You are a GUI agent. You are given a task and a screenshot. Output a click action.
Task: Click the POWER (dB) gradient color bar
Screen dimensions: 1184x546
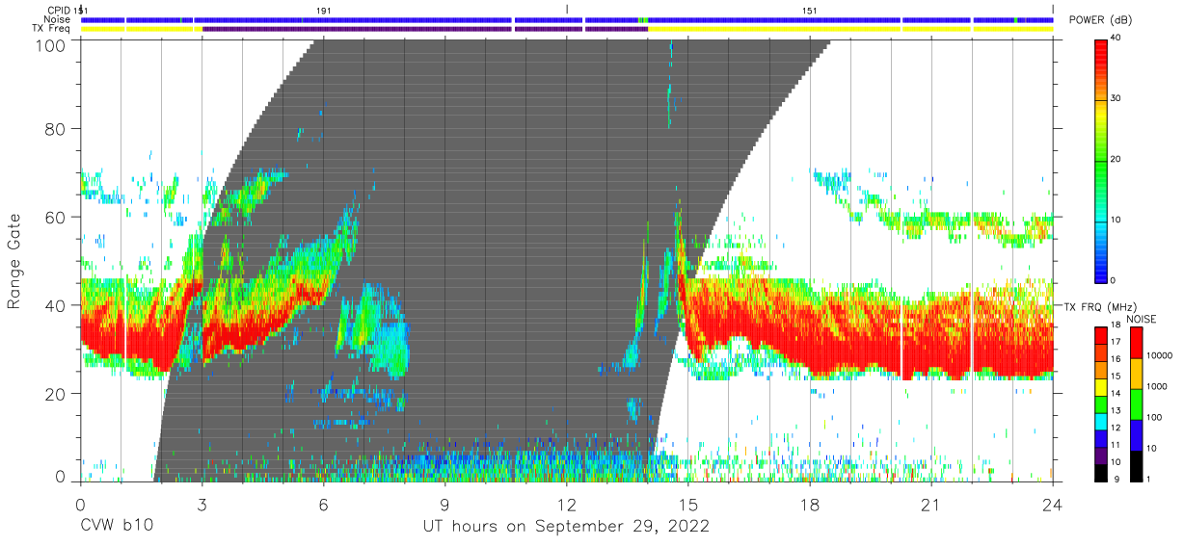[1102, 160]
